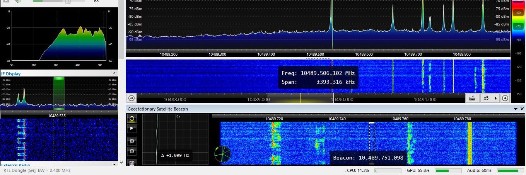This screenshot has height=175, width=526.
Task: Click the CPU usage progress bar
Action: point(388,170)
